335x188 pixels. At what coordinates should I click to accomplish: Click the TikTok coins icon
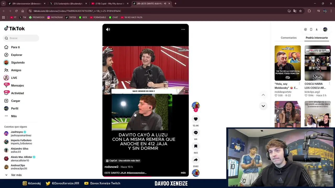[x=305, y=30]
